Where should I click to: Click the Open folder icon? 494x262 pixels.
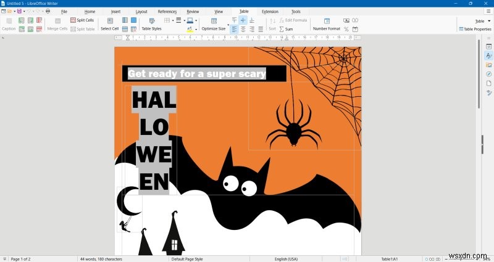[10, 11]
